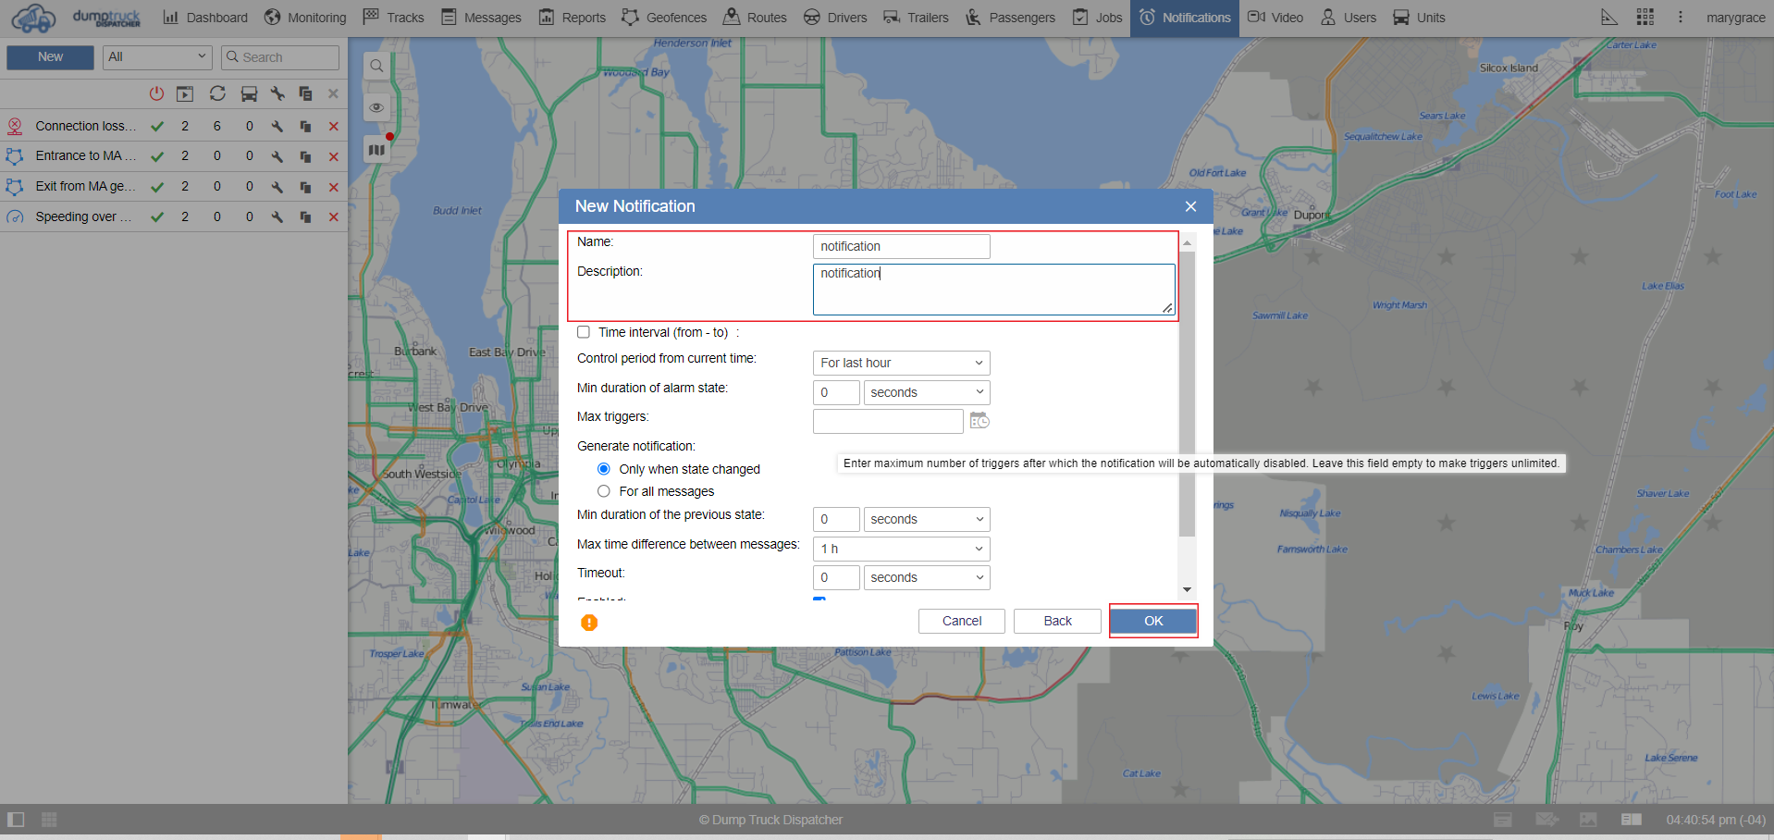
Task: Click the New notification button
Action: (x=50, y=57)
